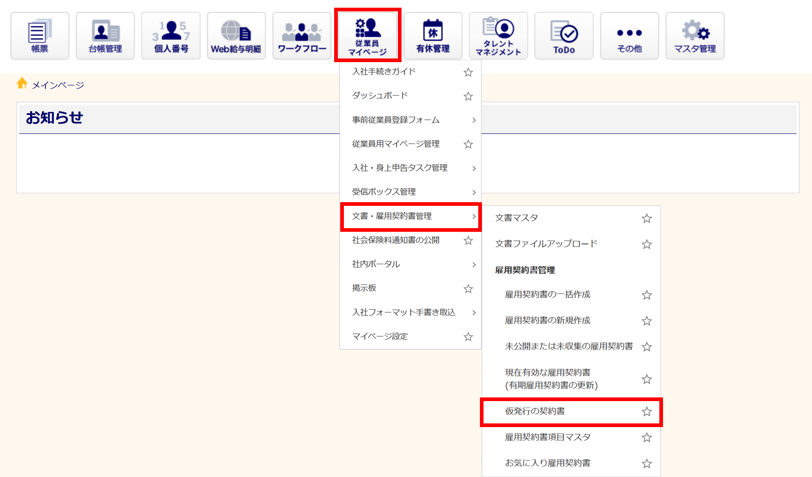Open the 帳票 reports icon

(x=40, y=36)
